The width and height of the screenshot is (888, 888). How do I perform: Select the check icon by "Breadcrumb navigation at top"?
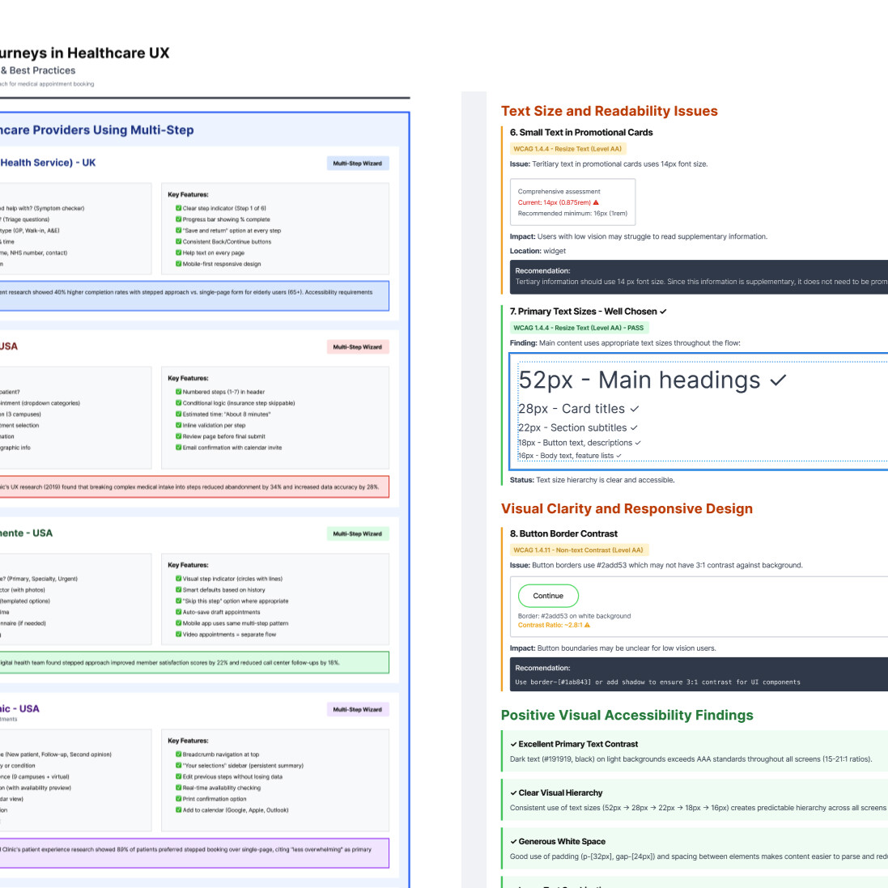coord(178,754)
